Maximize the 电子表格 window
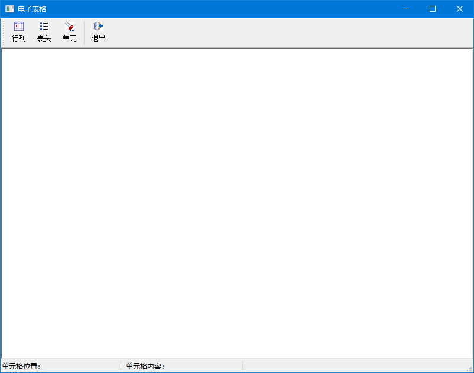This screenshot has height=373, width=474. [433, 9]
